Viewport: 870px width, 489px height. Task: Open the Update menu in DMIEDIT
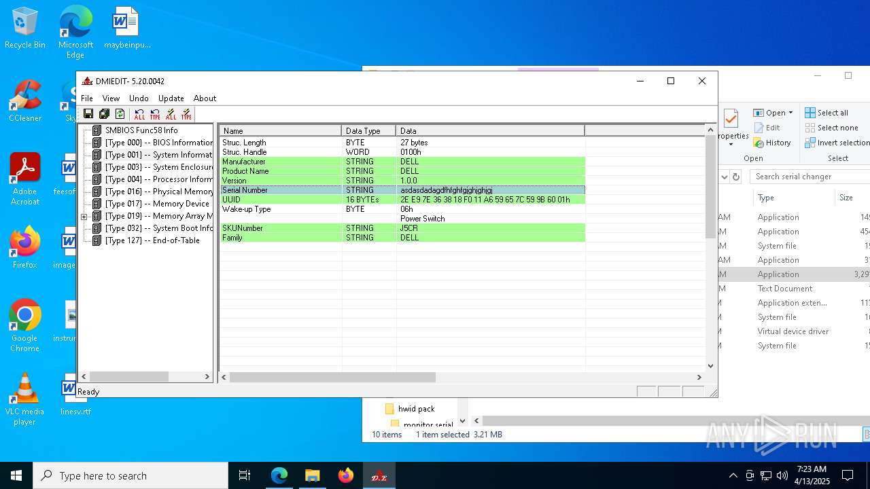(x=171, y=98)
